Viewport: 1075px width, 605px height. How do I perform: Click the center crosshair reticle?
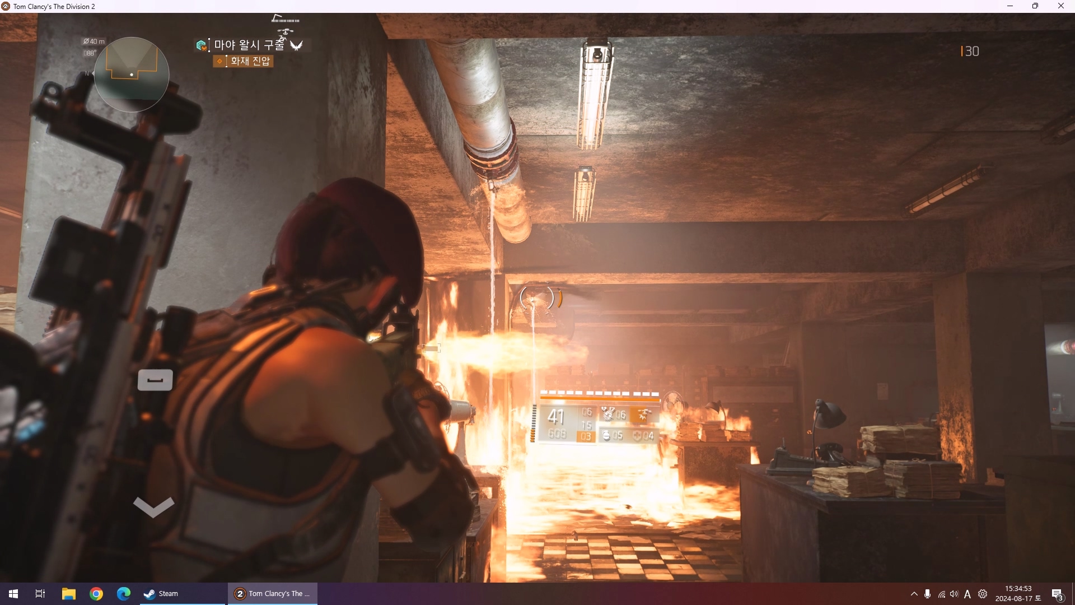[x=536, y=297]
